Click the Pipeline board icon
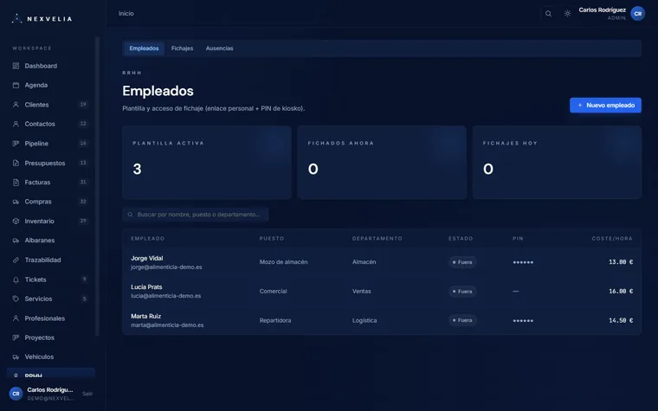Viewport: 658px width, 411px height. [16, 144]
